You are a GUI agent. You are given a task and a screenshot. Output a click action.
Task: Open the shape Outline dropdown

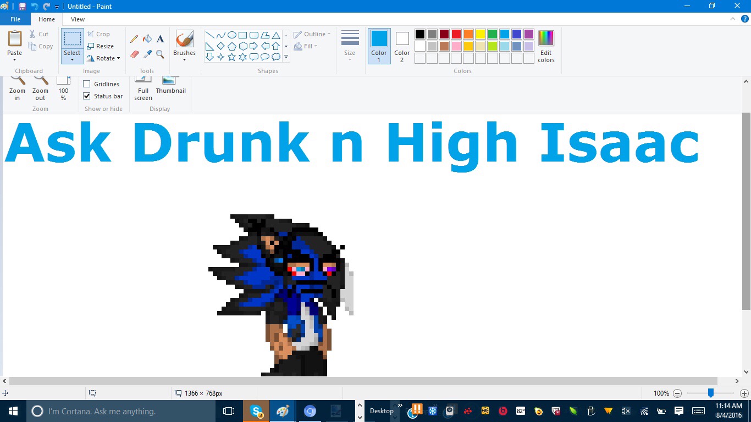coord(314,34)
